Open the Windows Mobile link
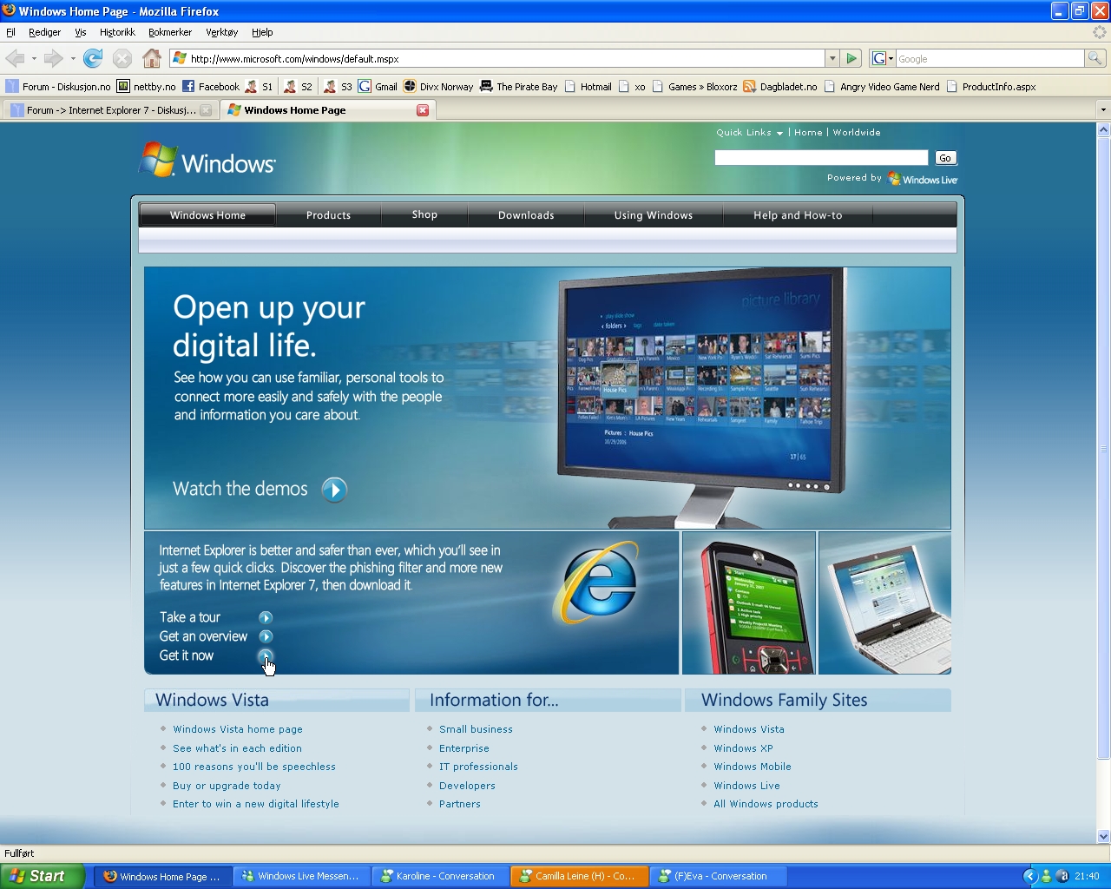This screenshot has width=1111, height=889. coord(753,767)
